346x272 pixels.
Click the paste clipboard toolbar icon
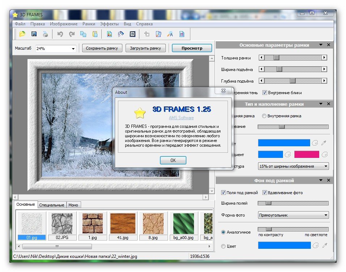coord(95,34)
